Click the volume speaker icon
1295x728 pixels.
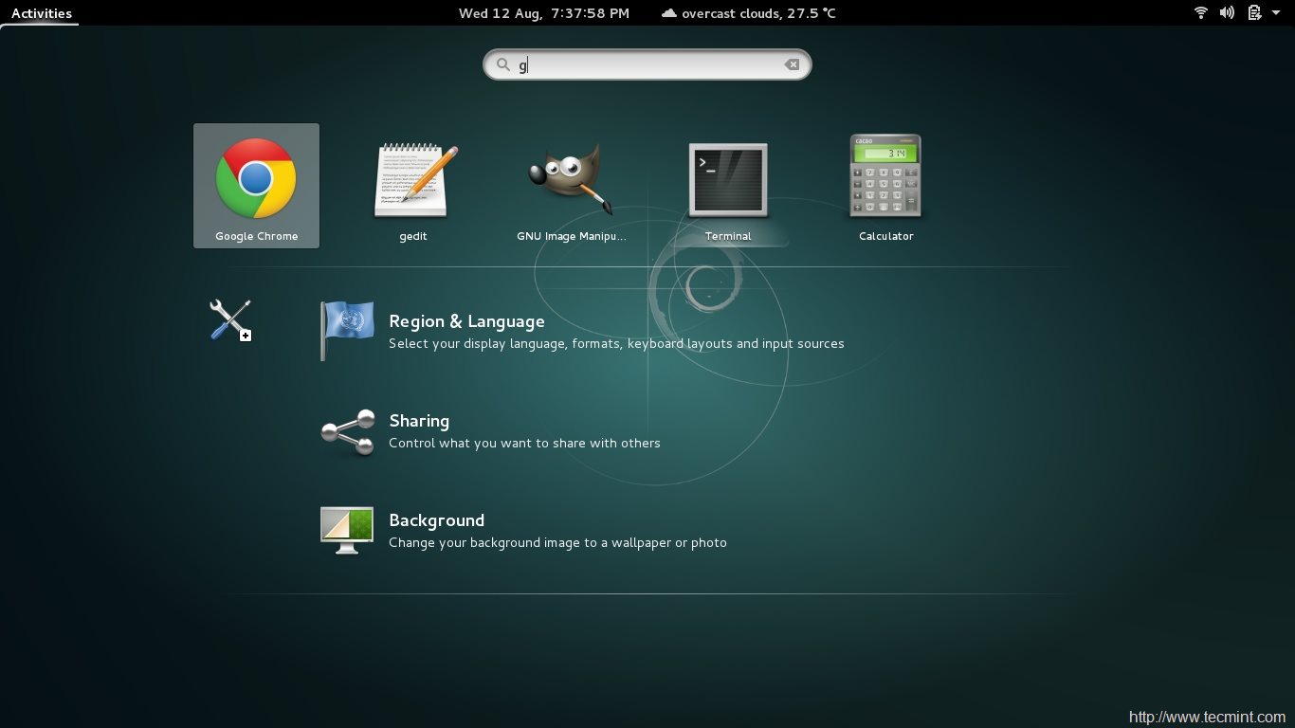pos(1226,12)
